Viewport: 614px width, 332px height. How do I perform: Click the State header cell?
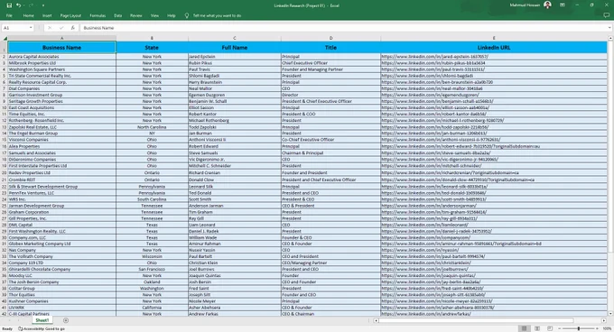coord(152,47)
